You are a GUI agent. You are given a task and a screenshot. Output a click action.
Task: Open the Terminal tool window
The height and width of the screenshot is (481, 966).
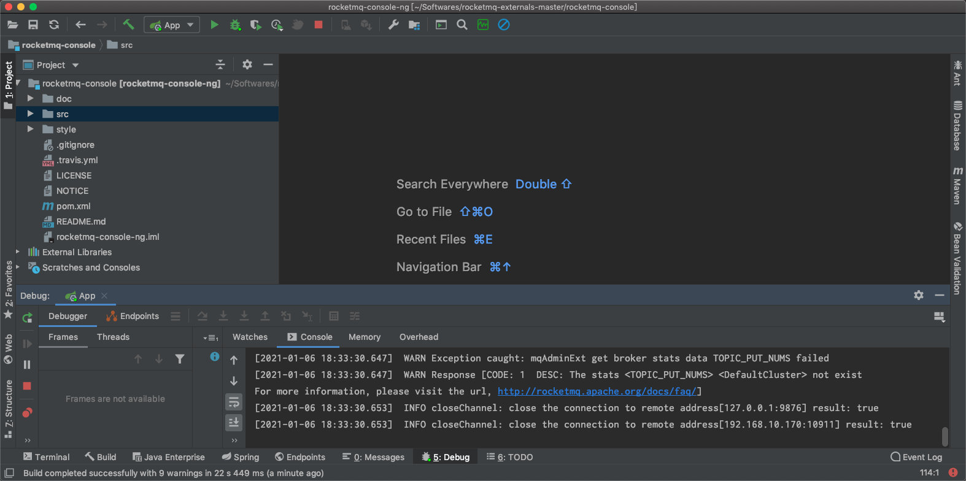pyautogui.click(x=47, y=457)
